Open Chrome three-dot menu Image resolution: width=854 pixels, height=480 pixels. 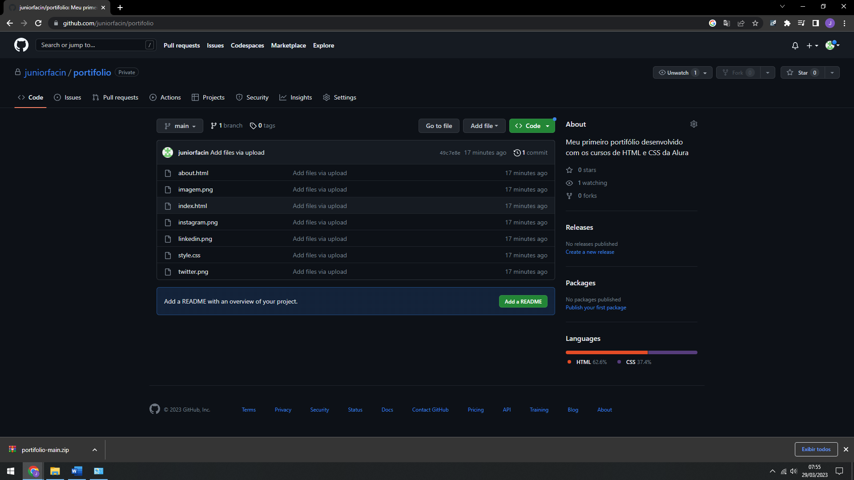pyautogui.click(x=844, y=23)
